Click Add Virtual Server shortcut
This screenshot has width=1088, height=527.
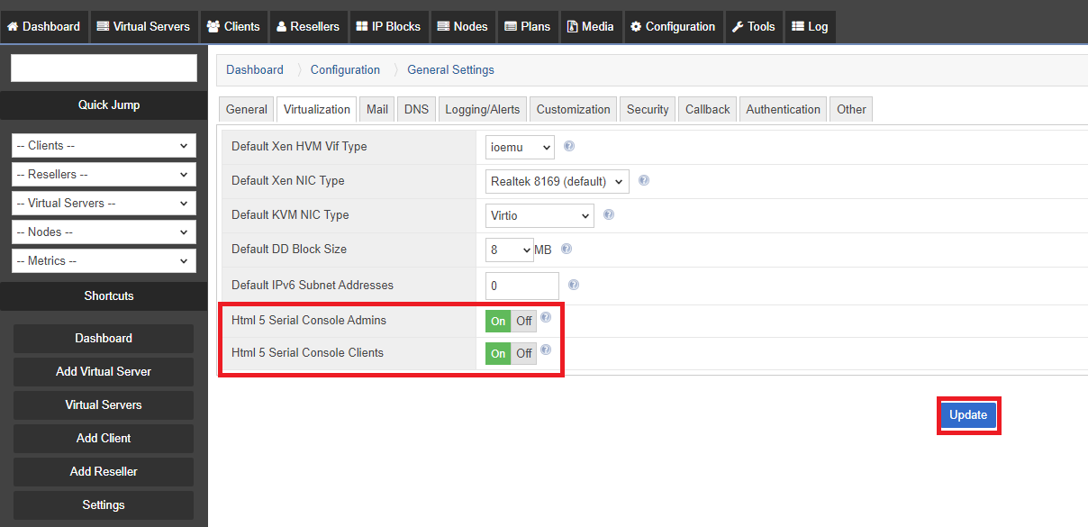[104, 372]
